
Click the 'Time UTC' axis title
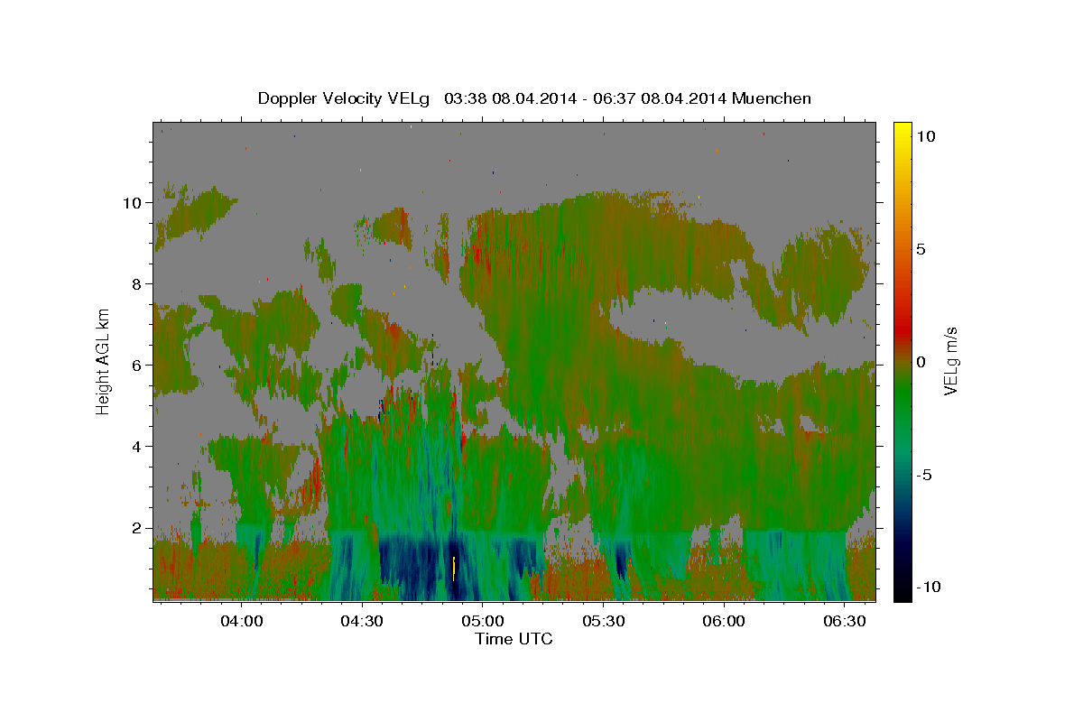(514, 639)
